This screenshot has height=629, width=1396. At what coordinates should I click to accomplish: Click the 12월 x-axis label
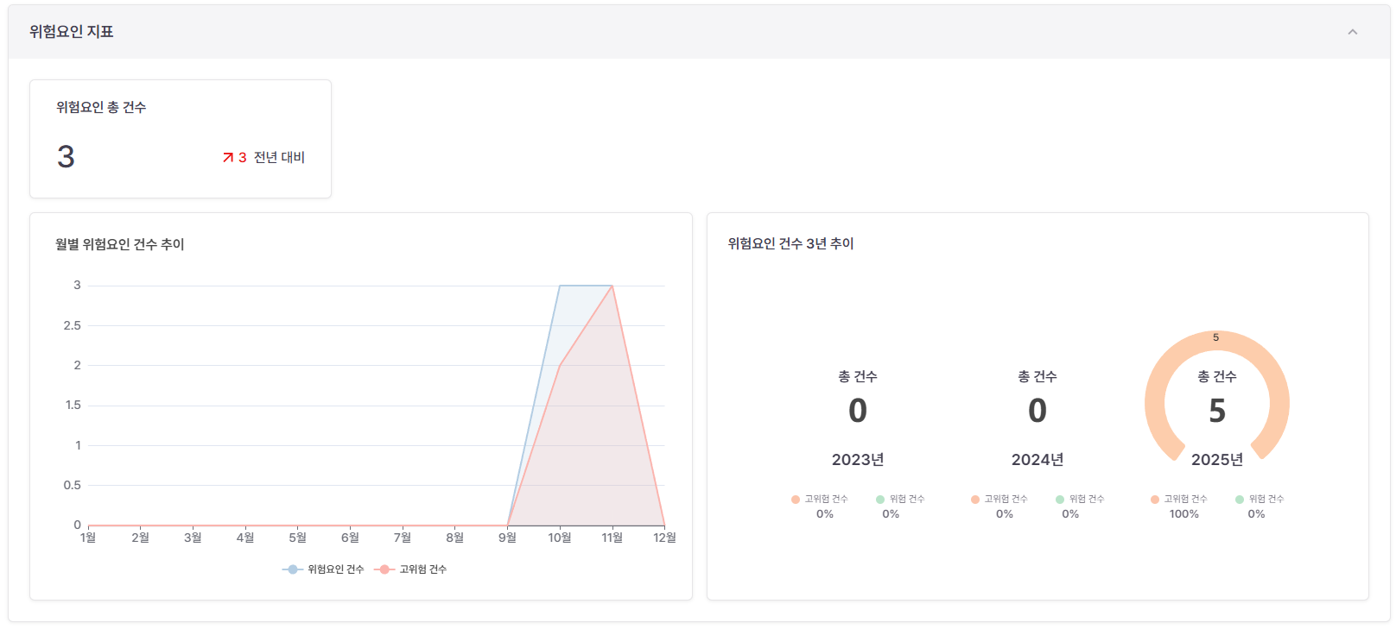click(664, 538)
